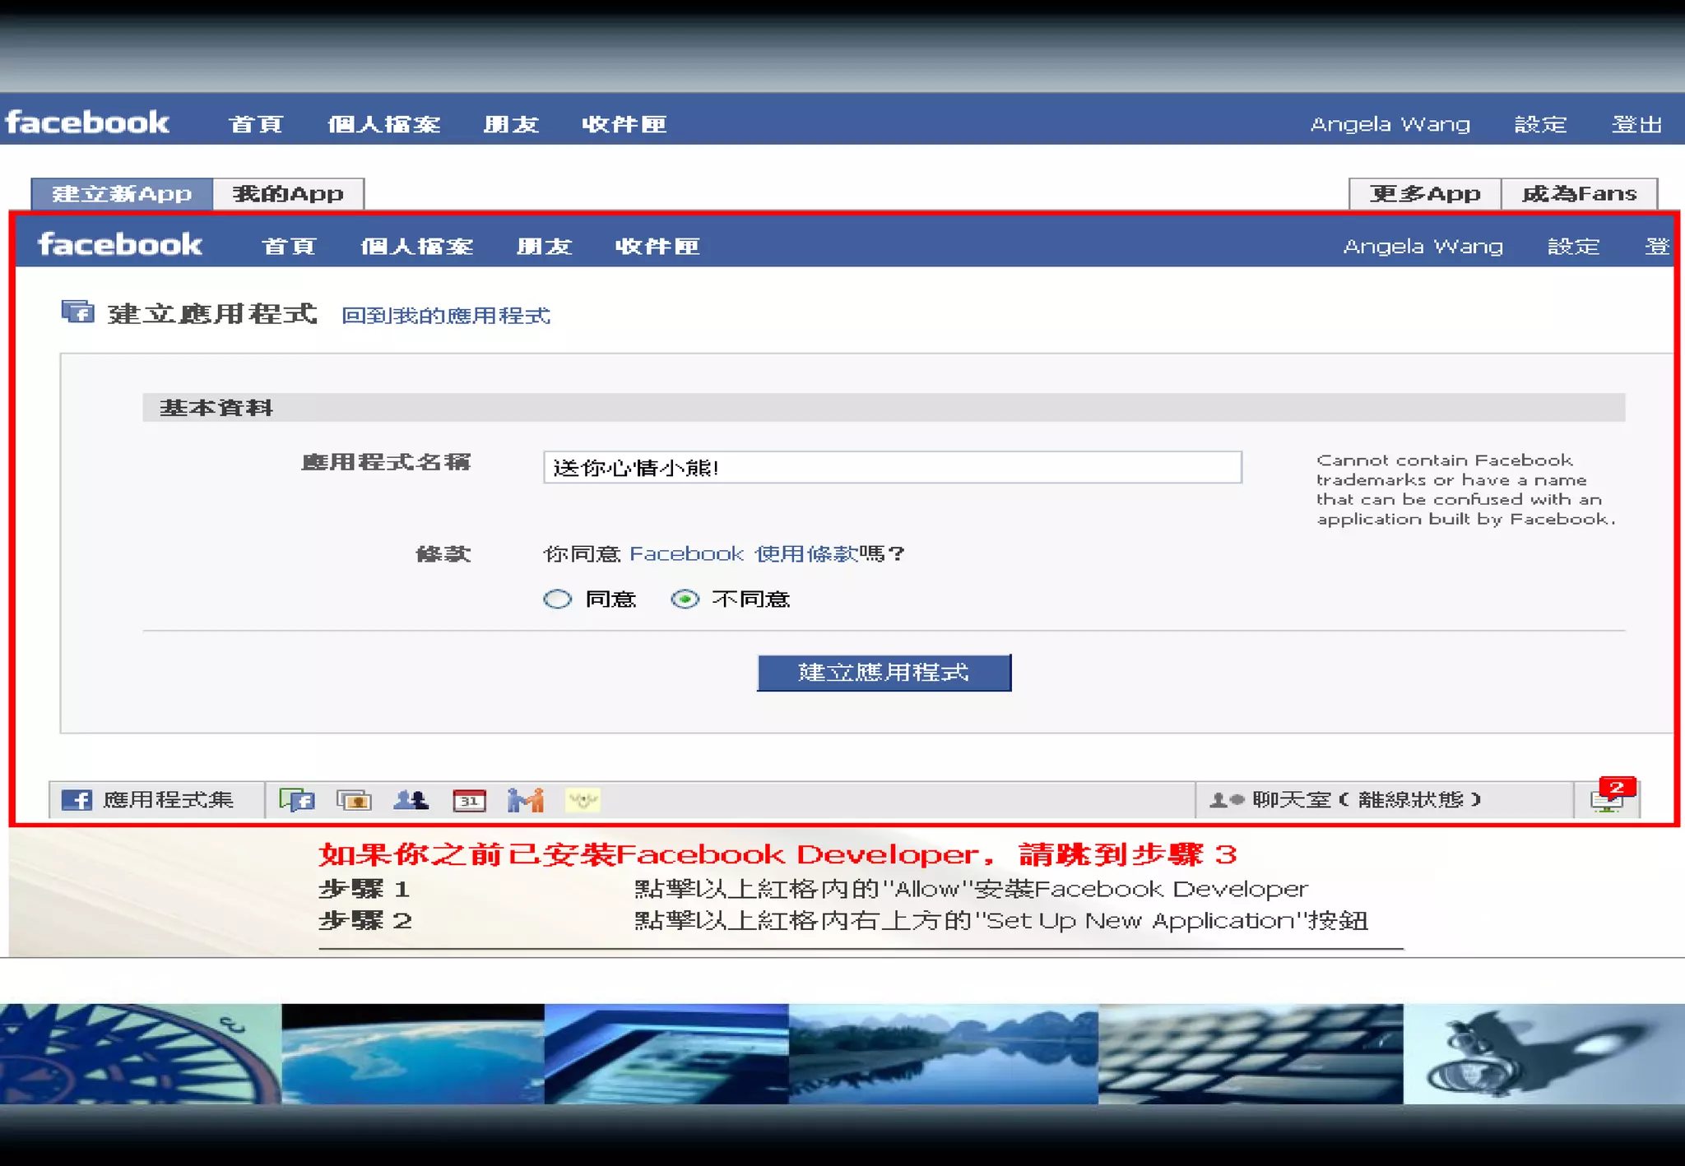This screenshot has width=1685, height=1166.
Task: Click the 建立應用程式 submit button
Action: [x=884, y=673]
